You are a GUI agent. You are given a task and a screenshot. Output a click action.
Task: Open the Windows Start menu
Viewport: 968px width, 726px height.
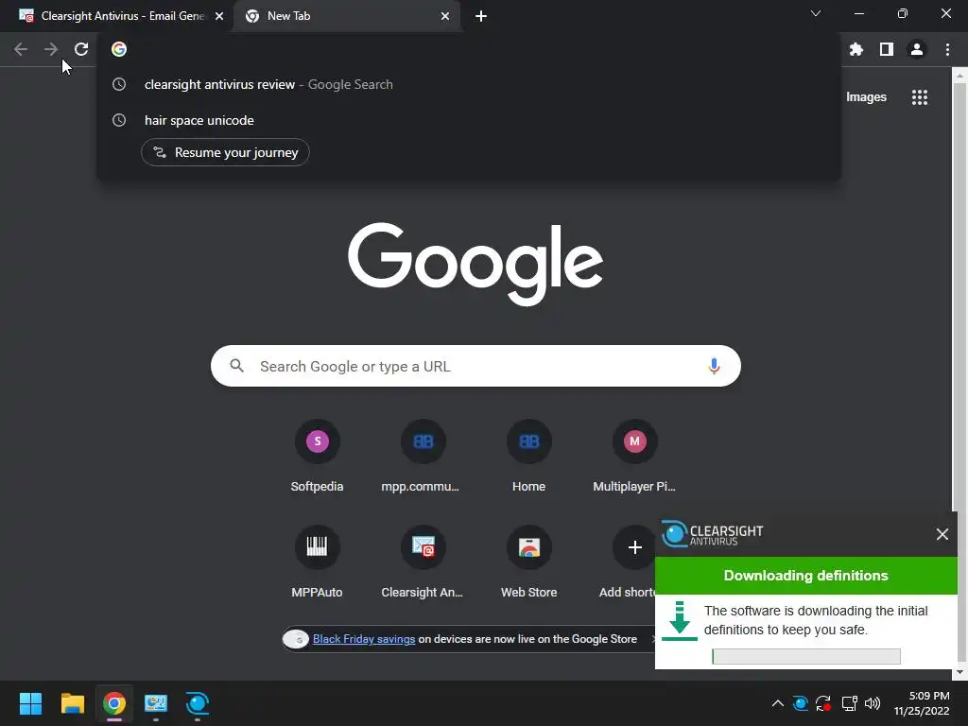pos(30,703)
